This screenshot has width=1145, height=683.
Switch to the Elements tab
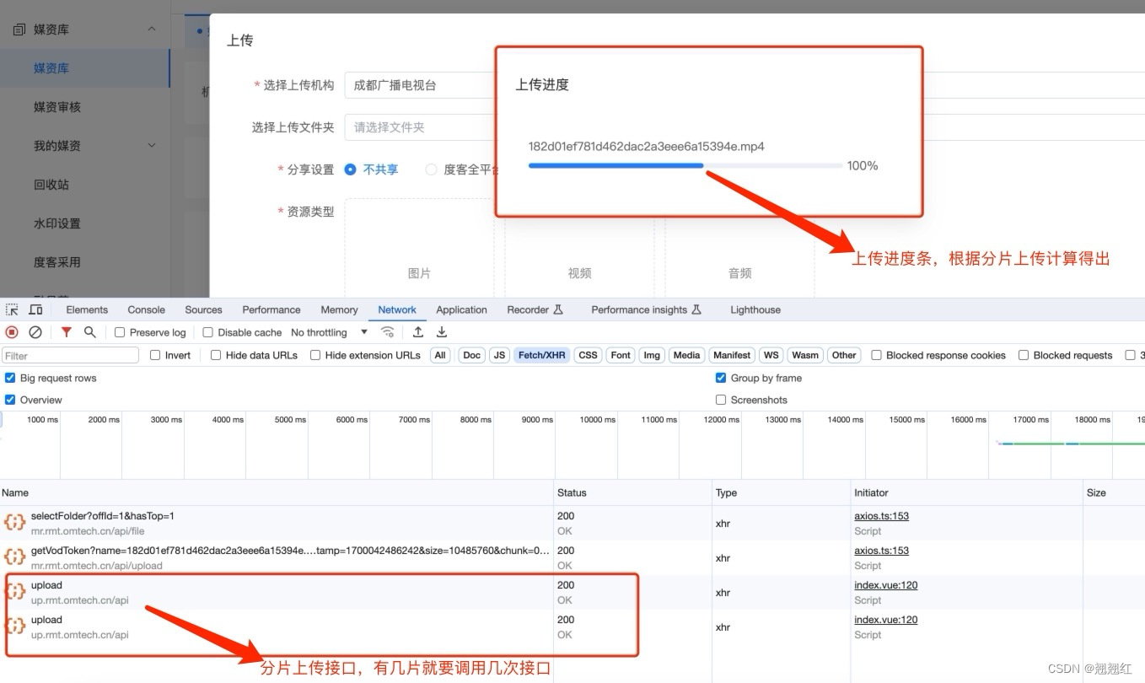[x=87, y=309]
